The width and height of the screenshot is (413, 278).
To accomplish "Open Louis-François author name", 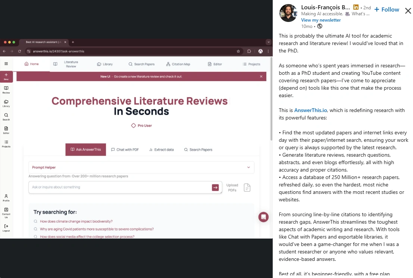I will pos(326,7).
